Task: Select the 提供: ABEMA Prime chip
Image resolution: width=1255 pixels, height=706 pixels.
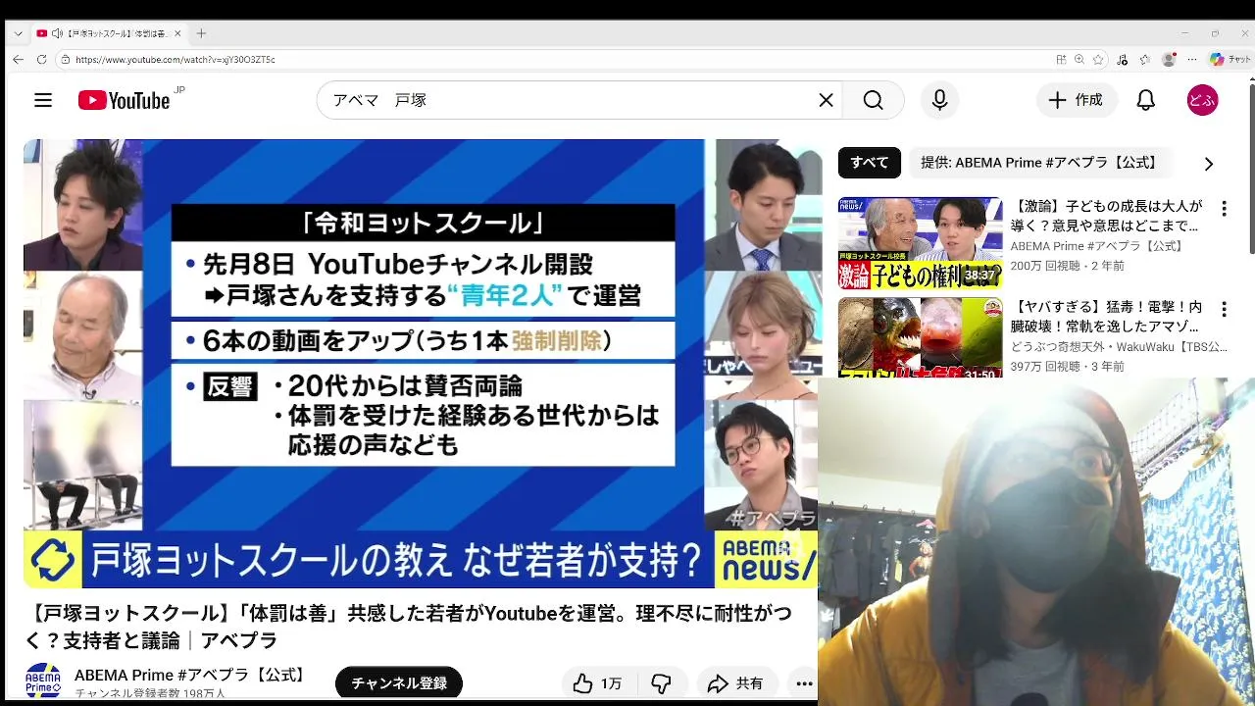Action: point(1039,163)
